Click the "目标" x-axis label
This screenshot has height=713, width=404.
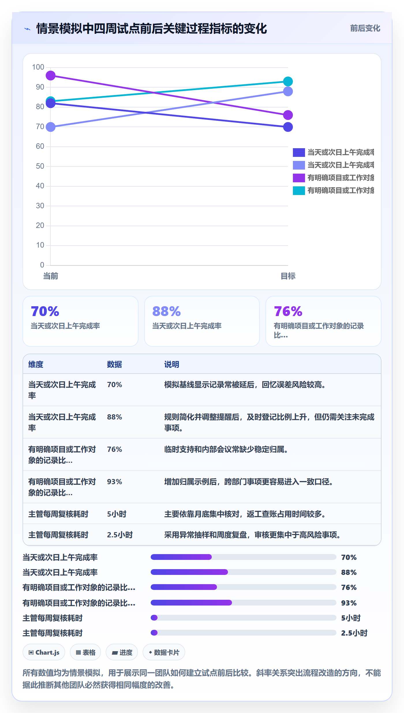[x=288, y=276]
